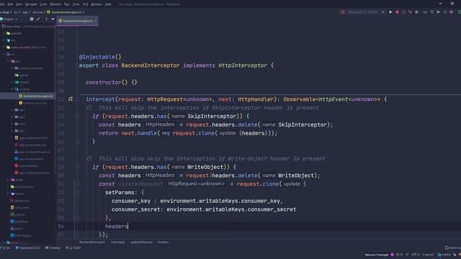
Task: Click consumer_secret key on line 34
Action: pos(136,209)
